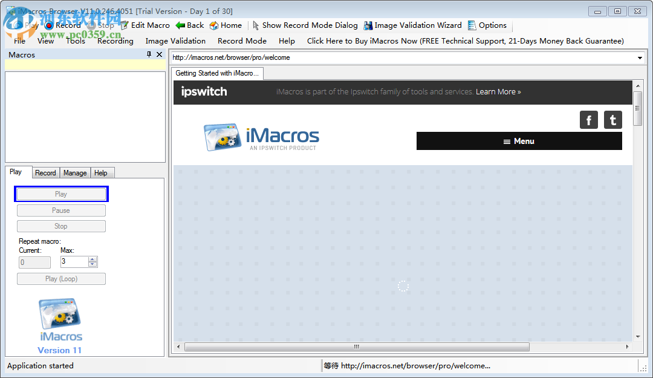Click the empty macros list area
The image size is (653, 378).
pos(85,117)
